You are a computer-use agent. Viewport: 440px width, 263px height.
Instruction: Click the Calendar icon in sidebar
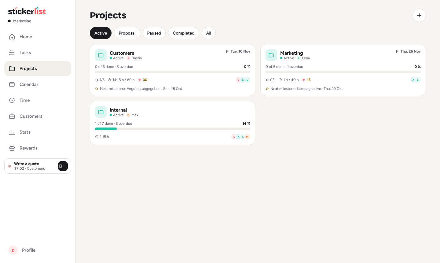[12, 84]
